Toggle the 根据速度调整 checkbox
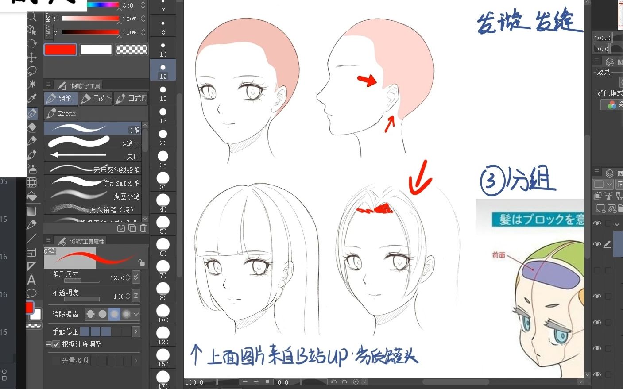The height and width of the screenshot is (389, 623). 56,344
